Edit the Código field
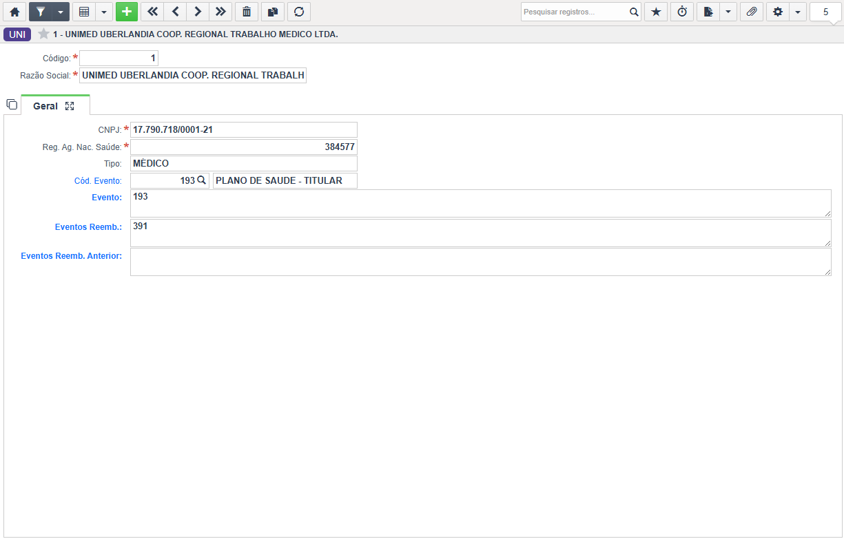Image resolution: width=844 pixels, height=539 pixels. (x=119, y=59)
